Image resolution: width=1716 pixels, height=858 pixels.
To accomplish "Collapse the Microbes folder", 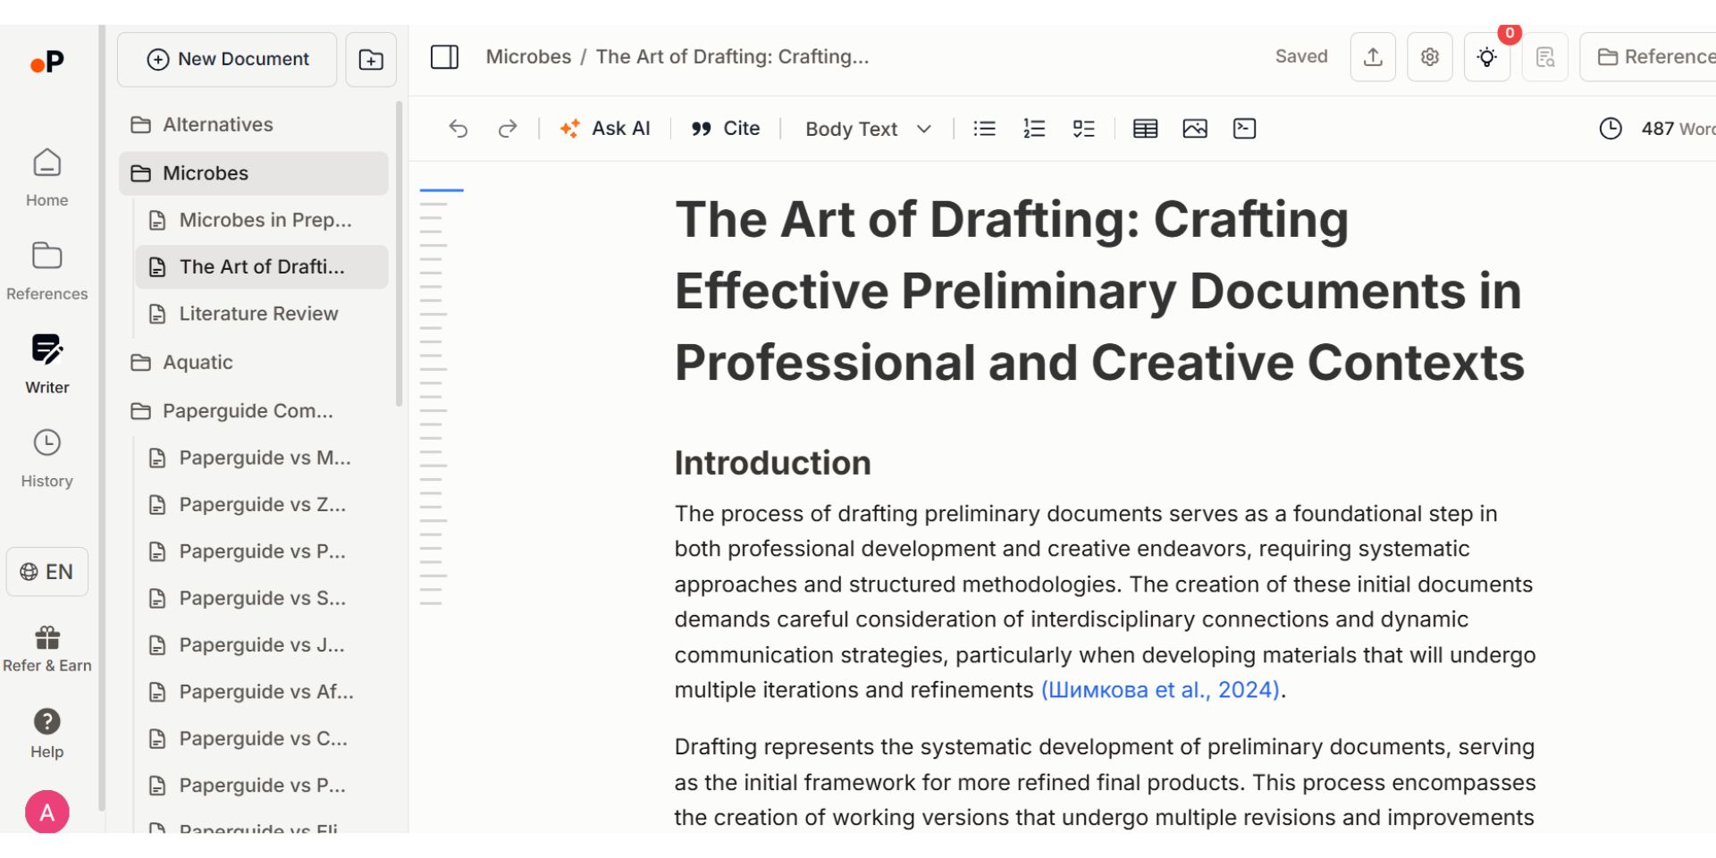I will [x=253, y=173].
